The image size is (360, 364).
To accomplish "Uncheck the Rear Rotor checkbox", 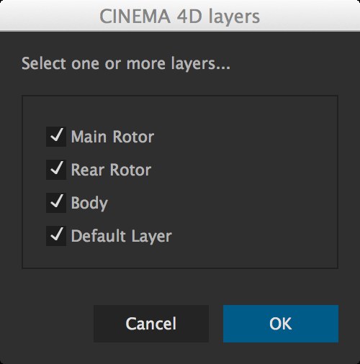I will coord(56,170).
